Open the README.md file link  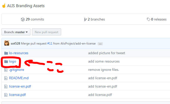click(19, 78)
